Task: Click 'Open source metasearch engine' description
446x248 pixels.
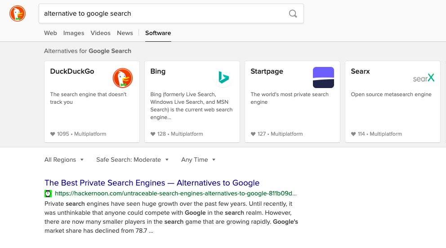Action: pyautogui.click(x=391, y=94)
